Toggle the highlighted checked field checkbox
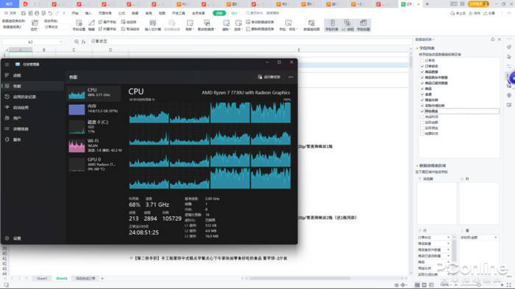515x289 pixels. pyautogui.click(x=422, y=111)
